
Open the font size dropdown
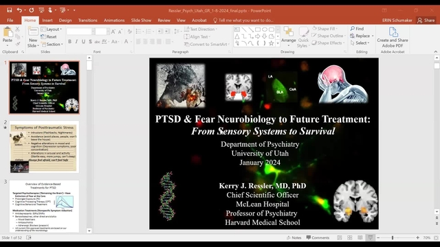[x=108, y=32]
